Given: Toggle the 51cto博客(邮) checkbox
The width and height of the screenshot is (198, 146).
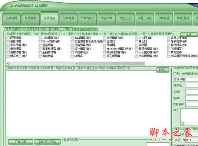Looking at the screenshot, I should point(40,42).
